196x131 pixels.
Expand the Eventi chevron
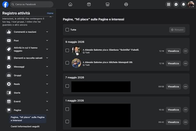pyautogui.click(x=47, y=101)
